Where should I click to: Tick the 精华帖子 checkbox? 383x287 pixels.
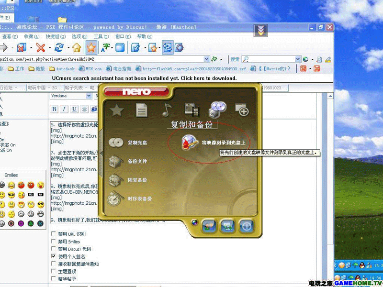pyautogui.click(x=53, y=278)
